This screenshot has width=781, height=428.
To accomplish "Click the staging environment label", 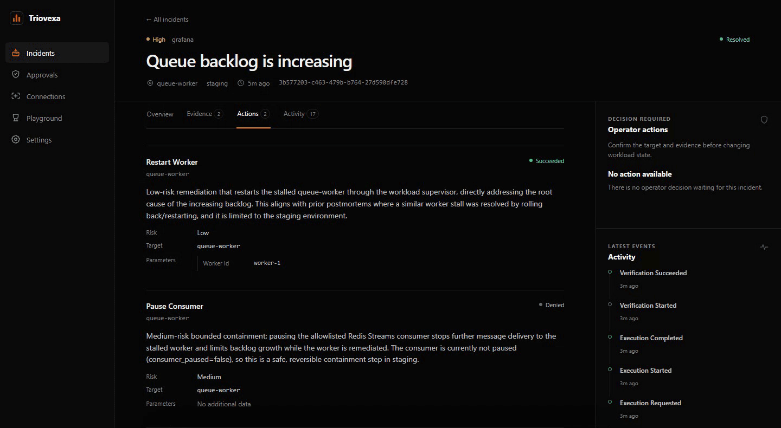I will click(217, 83).
